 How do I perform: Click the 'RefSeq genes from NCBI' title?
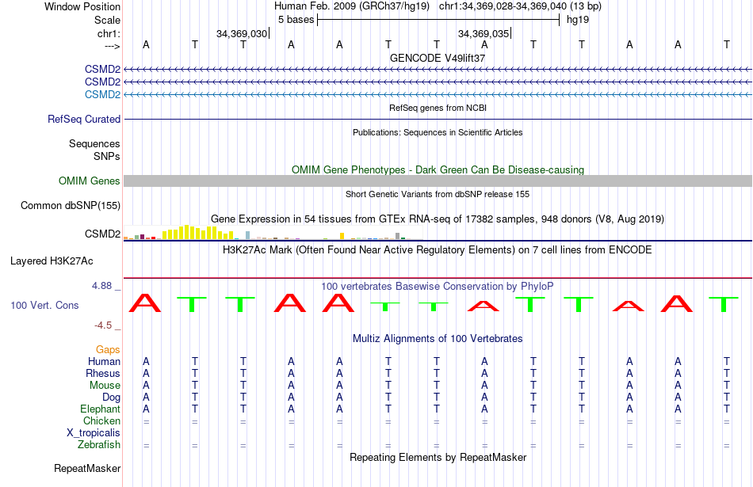[x=438, y=108]
